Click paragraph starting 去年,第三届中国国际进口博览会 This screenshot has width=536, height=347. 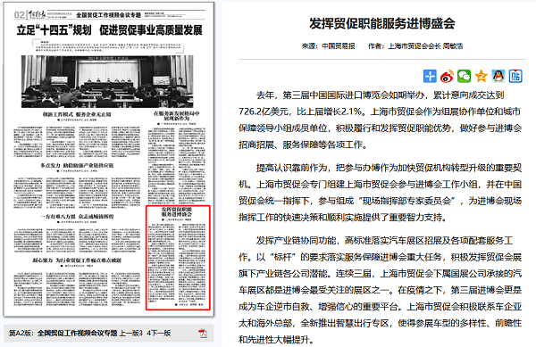click(381, 120)
